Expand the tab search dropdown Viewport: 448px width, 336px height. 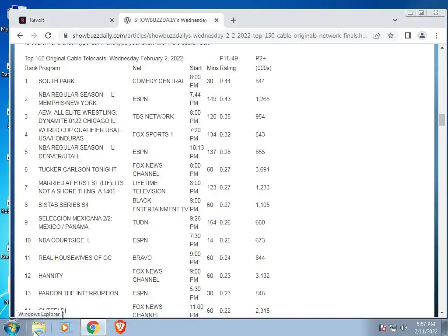395,20
